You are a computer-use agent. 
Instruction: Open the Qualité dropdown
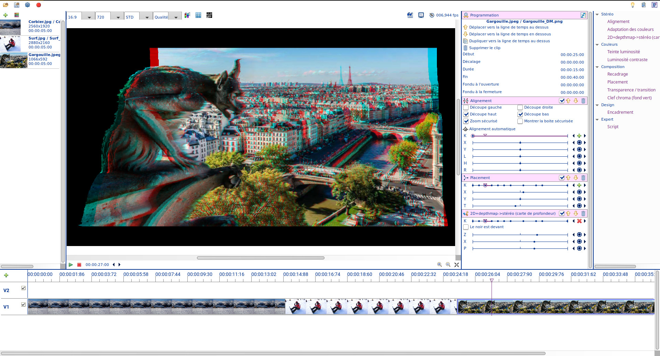pos(176,17)
